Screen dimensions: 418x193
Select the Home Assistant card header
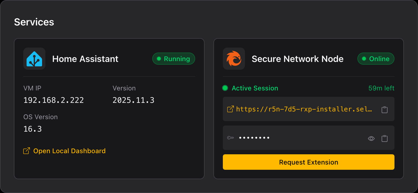pos(85,59)
